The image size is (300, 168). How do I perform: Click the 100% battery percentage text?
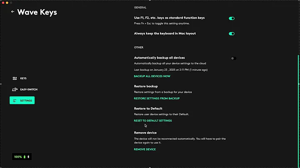click(18, 157)
